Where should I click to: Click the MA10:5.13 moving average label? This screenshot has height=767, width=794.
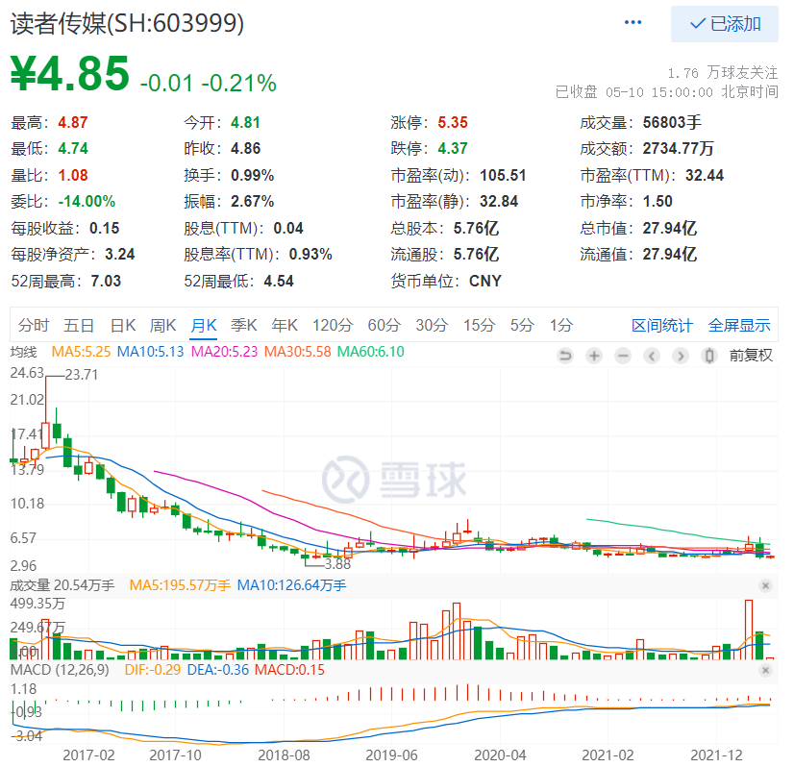click(x=150, y=352)
